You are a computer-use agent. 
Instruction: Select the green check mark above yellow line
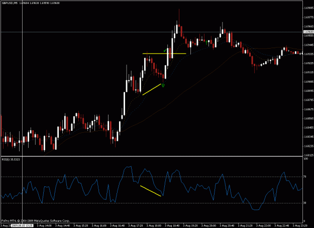click(165, 51)
